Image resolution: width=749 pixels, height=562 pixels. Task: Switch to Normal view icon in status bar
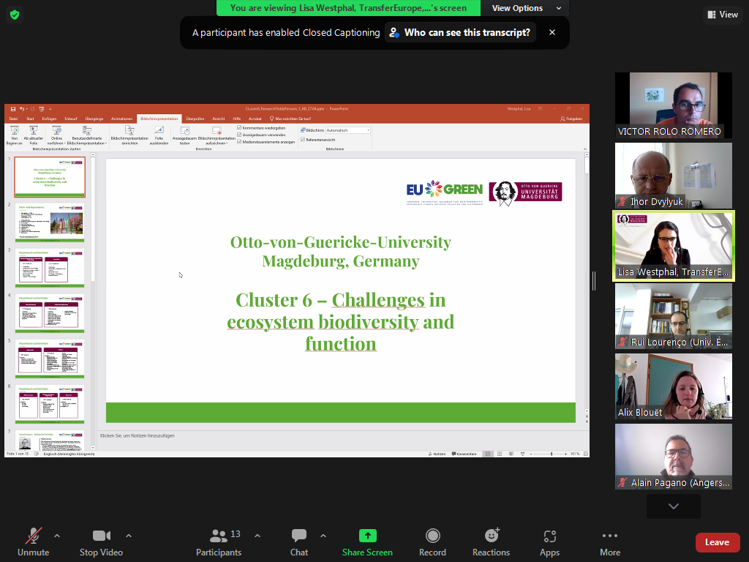[x=488, y=454]
